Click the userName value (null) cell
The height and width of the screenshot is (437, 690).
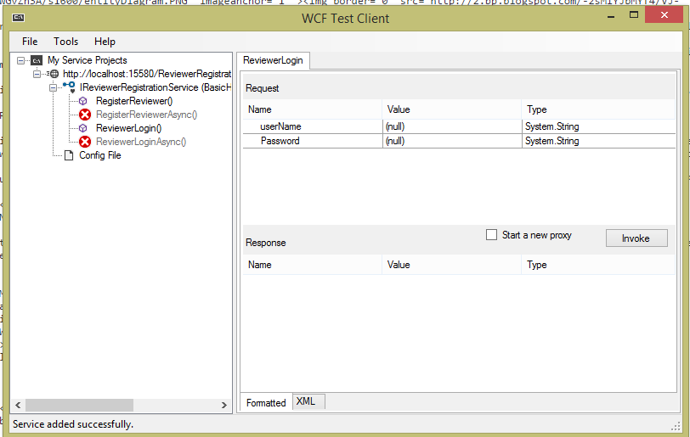click(x=452, y=126)
